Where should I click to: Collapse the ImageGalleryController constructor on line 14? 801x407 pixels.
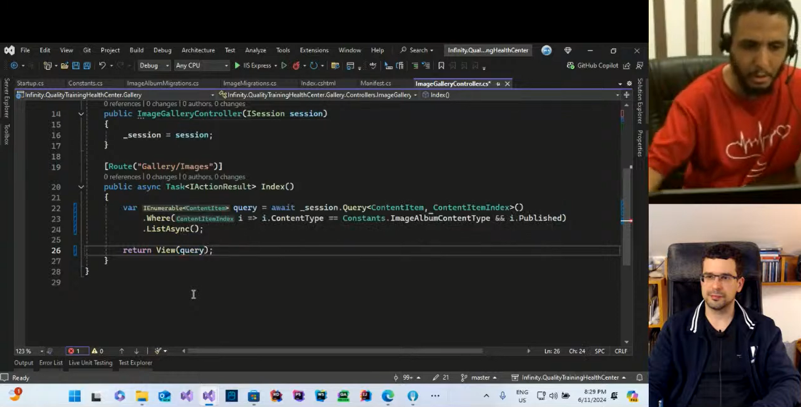pyautogui.click(x=81, y=114)
